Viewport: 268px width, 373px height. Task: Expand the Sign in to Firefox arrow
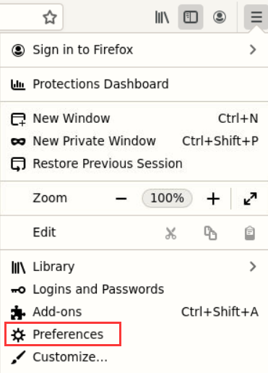click(x=253, y=50)
